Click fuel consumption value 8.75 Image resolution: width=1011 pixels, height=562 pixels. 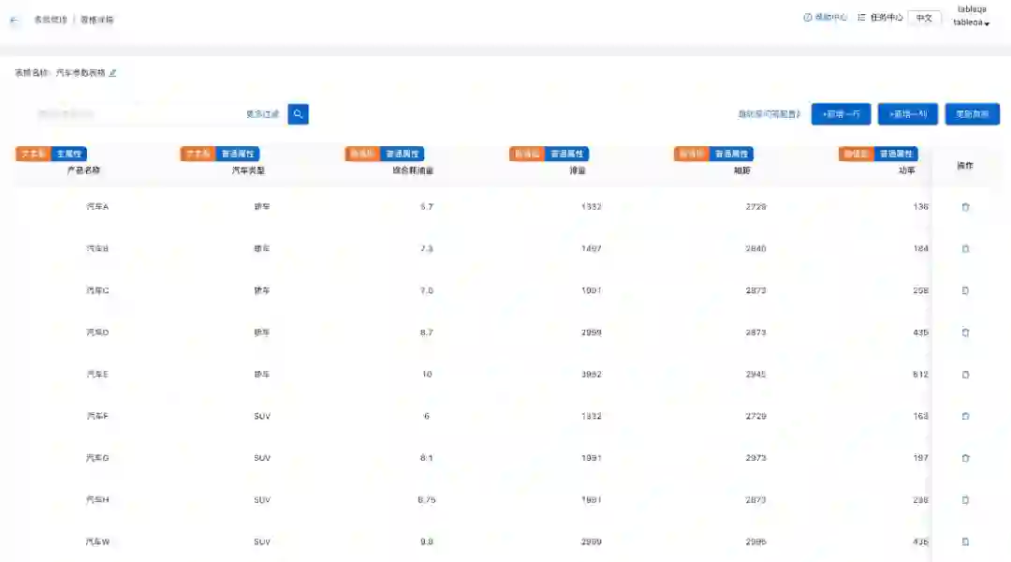(x=427, y=500)
